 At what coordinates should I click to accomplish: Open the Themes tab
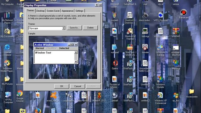click(30, 10)
